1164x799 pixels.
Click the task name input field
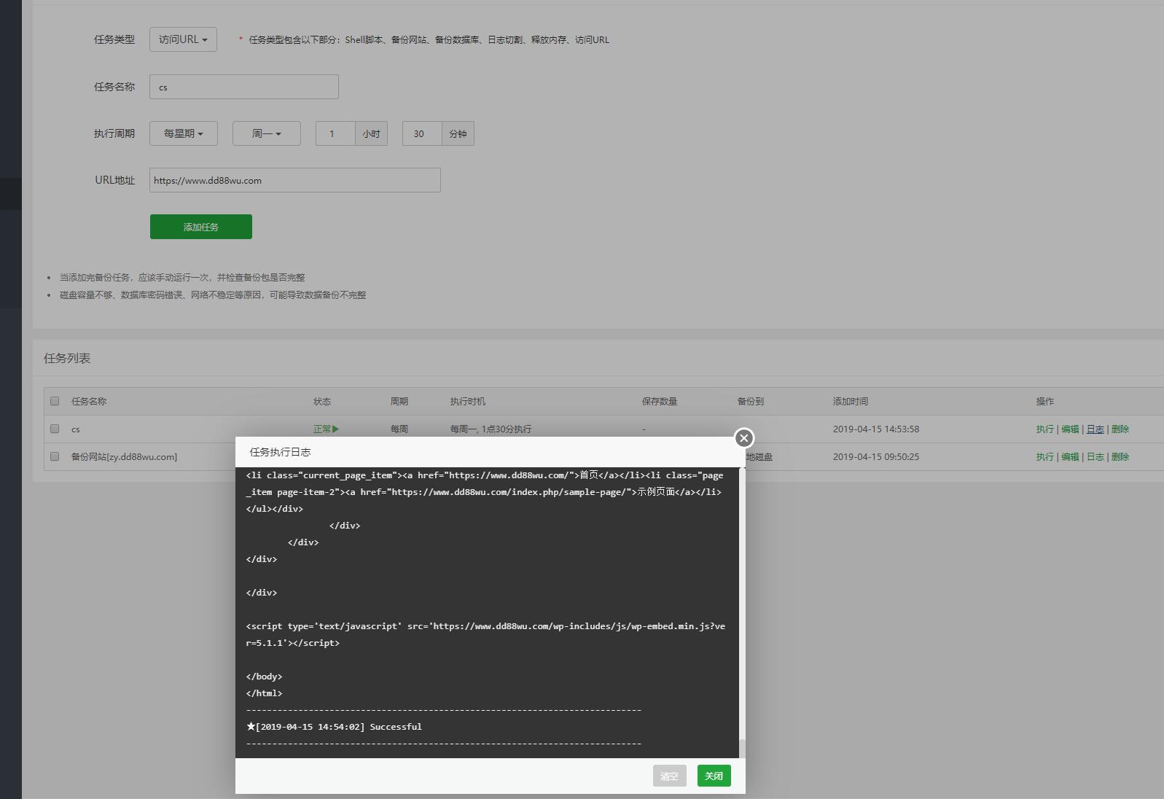click(243, 87)
